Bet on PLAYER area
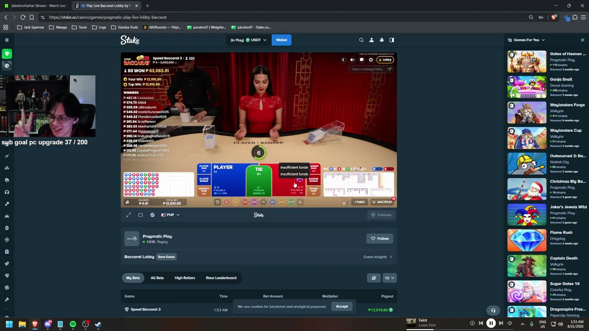589x331 pixels. click(228, 180)
